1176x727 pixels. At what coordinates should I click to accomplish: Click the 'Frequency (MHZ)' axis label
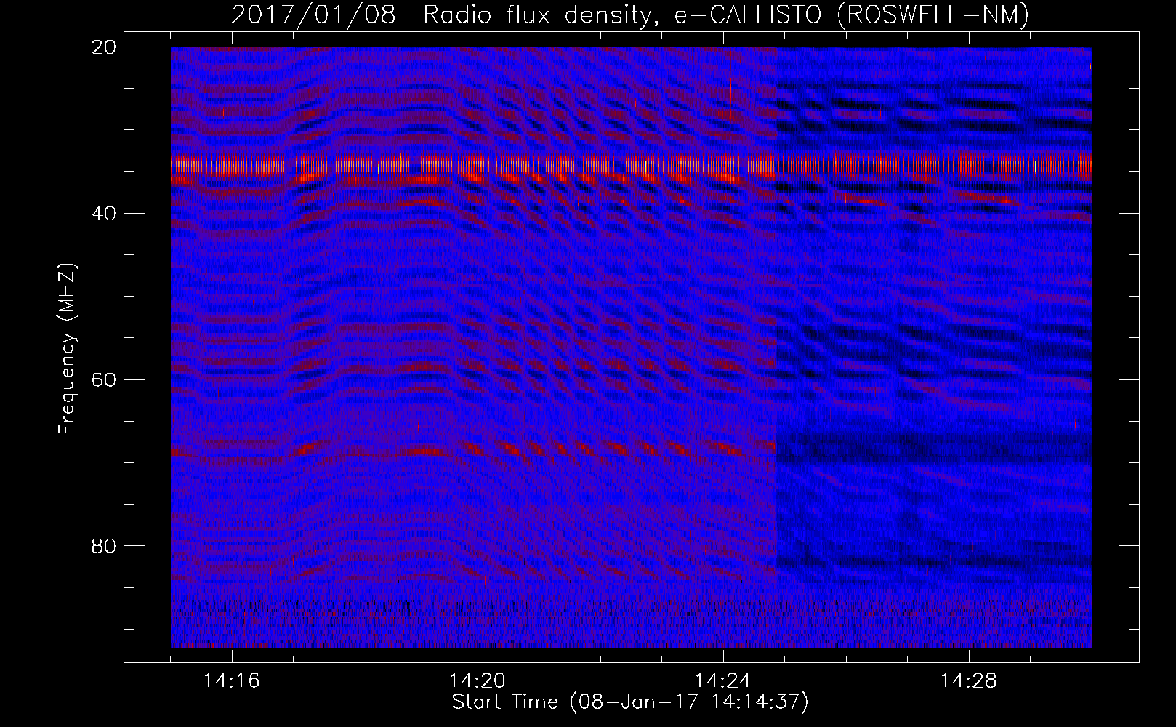coord(68,349)
